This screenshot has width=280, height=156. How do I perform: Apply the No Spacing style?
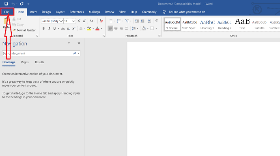pos(190,24)
